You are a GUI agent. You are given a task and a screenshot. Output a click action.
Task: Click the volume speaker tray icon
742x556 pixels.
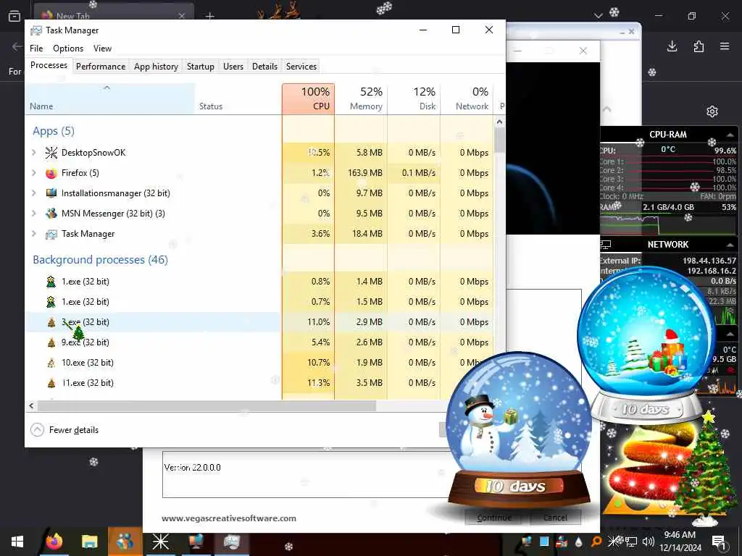pyautogui.click(x=649, y=542)
